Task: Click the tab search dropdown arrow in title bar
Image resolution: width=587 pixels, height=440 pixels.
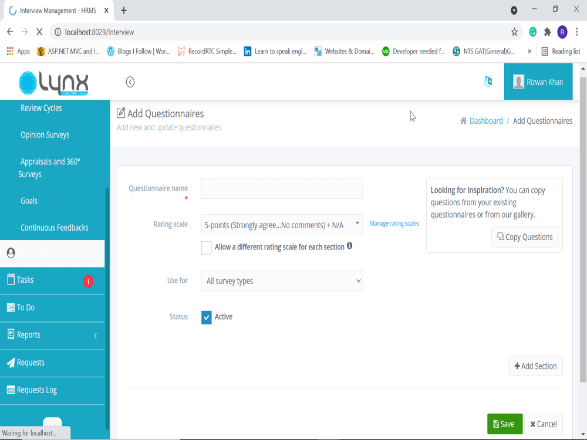Action: click(514, 11)
